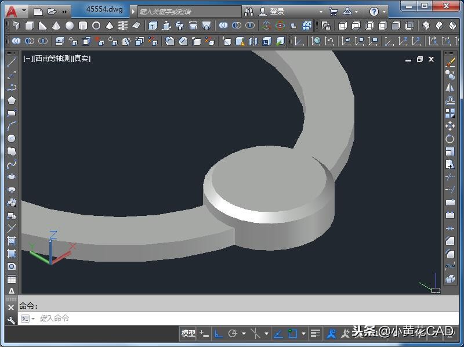Open the AutoCAD application menu

(x=12, y=11)
